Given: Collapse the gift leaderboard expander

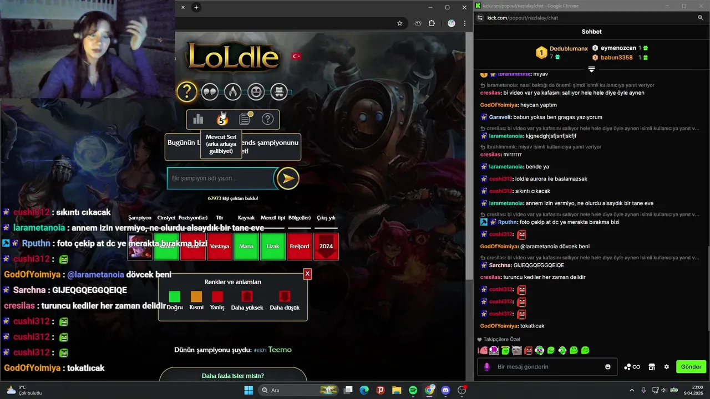Looking at the screenshot, I should [591, 69].
